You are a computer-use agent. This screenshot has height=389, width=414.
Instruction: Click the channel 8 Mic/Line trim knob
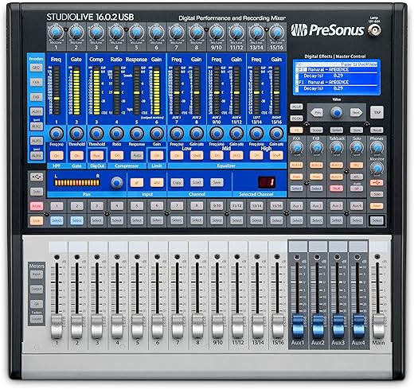pos(197,32)
